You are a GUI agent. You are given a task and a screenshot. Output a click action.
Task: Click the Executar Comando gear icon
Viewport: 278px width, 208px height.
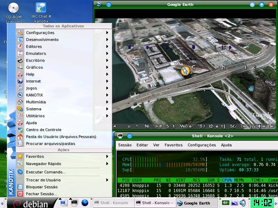pos(20,172)
